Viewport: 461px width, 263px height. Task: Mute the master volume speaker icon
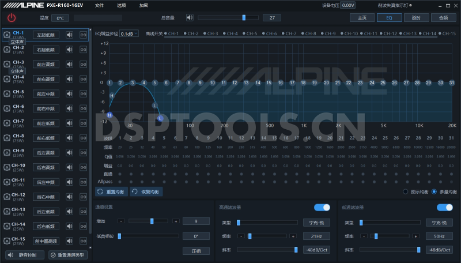point(190,18)
